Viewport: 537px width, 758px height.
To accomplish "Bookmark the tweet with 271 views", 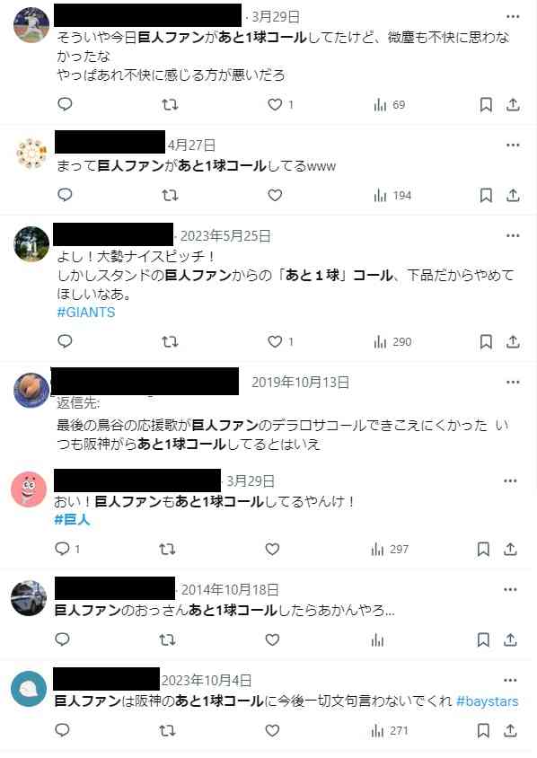I will 483,730.
